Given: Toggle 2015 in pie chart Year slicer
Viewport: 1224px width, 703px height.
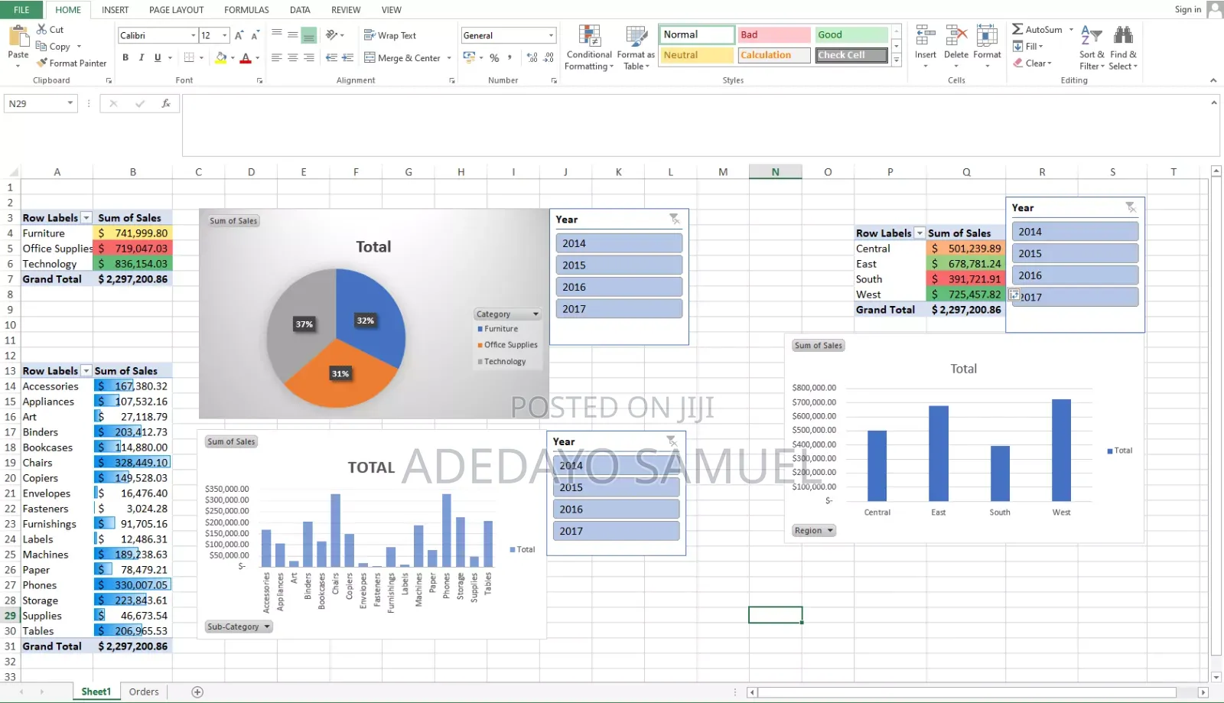Looking at the screenshot, I should (x=619, y=265).
